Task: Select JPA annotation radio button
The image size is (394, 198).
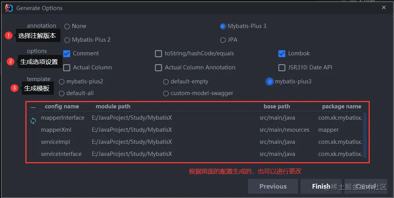Action: [x=223, y=40]
